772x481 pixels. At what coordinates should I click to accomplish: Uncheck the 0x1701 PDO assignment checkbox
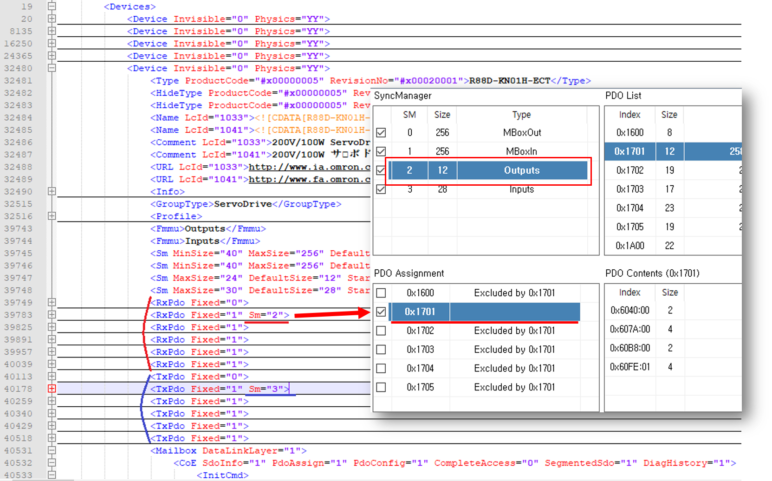(x=381, y=312)
